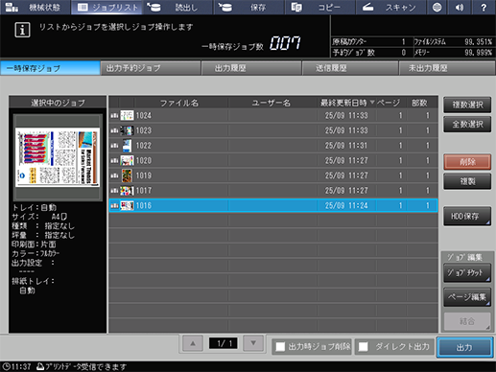The width and height of the screenshot is (496, 372).
Task: Click the 007 temporary job counter
Action: (x=285, y=43)
